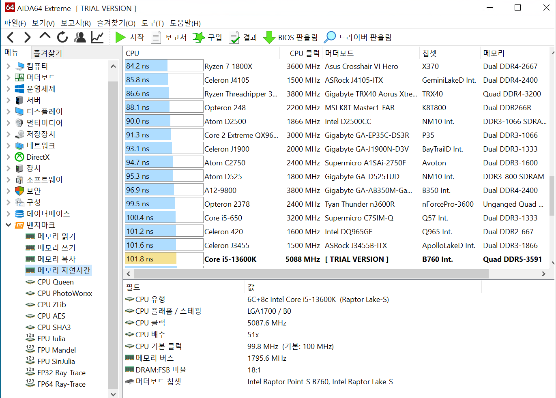This screenshot has width=556, height=398.
Task: Select FPU Mandel benchmark
Action: [56, 350]
